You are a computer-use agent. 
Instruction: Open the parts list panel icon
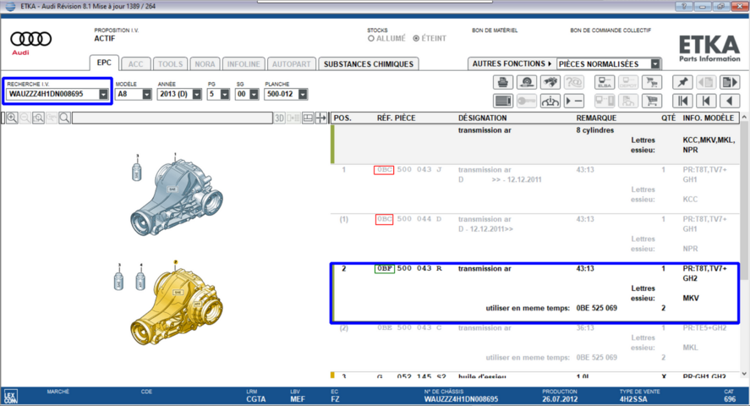(x=503, y=101)
